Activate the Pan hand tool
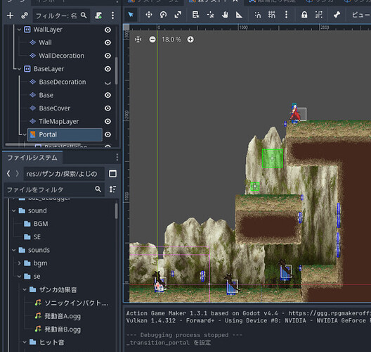Screen dimensions: 371x352 pos(225,15)
